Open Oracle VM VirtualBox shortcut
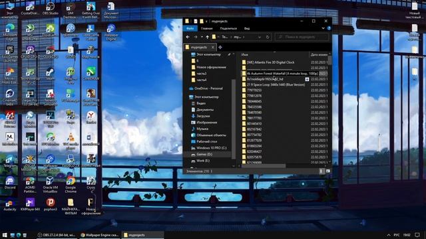The image size is (426, 239). coord(51,185)
